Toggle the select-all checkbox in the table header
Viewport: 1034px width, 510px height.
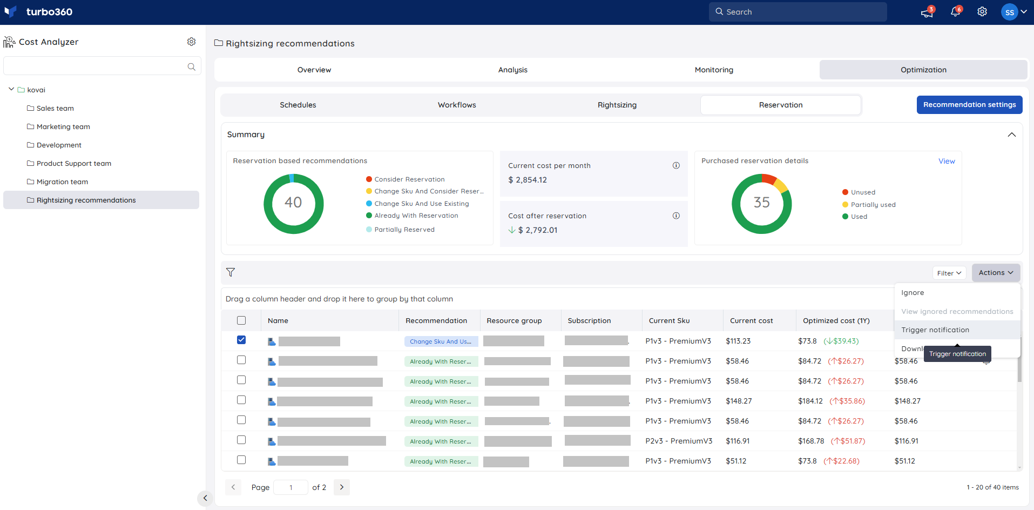pos(241,320)
